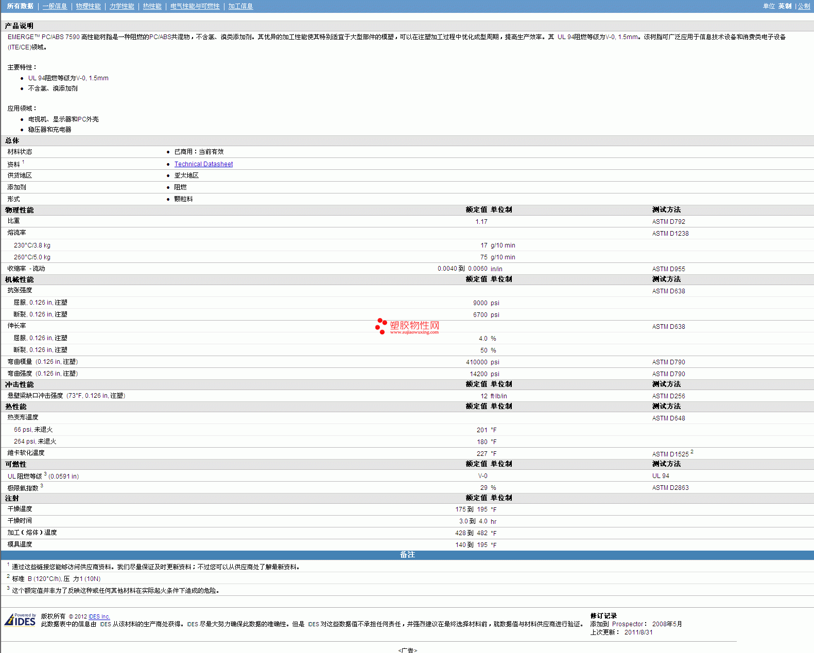Open the 所有数据 tab
The height and width of the screenshot is (653, 814).
(x=20, y=6)
